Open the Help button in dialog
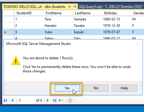 (124, 88)
